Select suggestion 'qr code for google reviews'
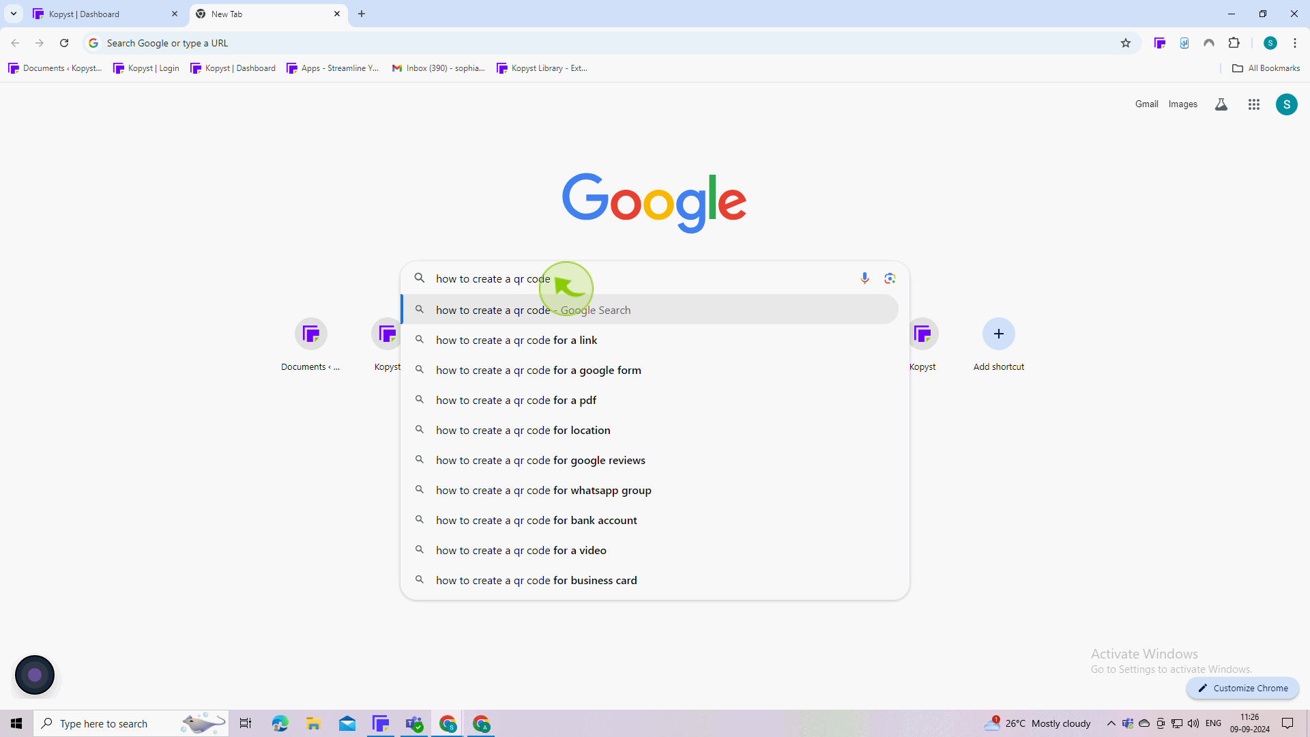This screenshot has height=737, width=1310. 650,460
